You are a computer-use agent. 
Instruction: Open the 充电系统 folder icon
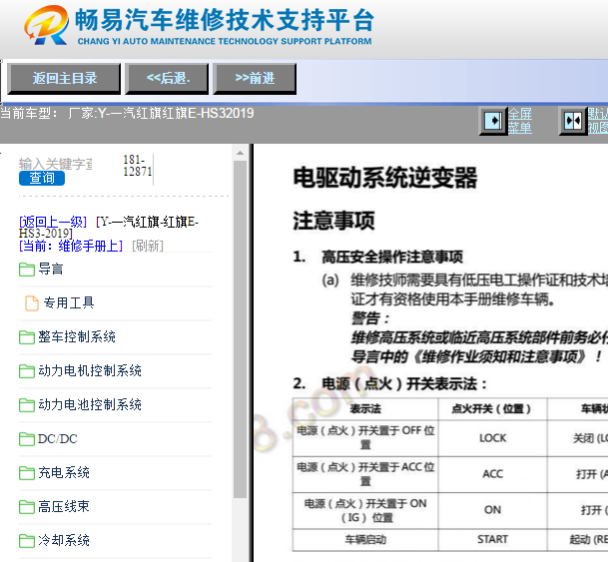tap(27, 473)
